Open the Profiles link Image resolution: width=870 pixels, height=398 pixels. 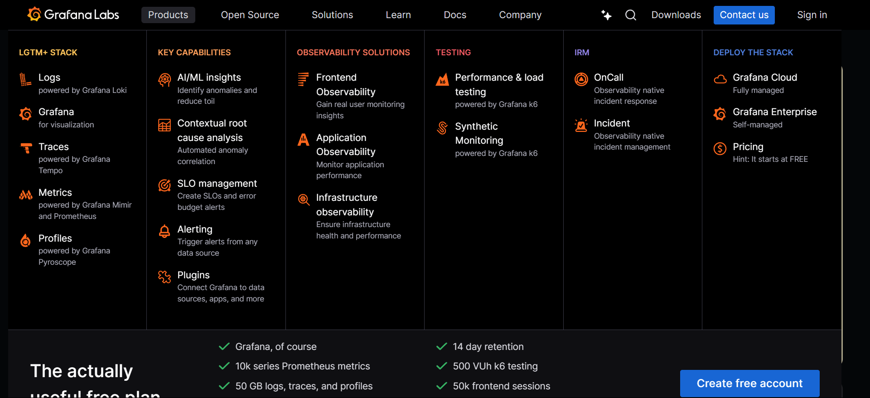(55, 238)
